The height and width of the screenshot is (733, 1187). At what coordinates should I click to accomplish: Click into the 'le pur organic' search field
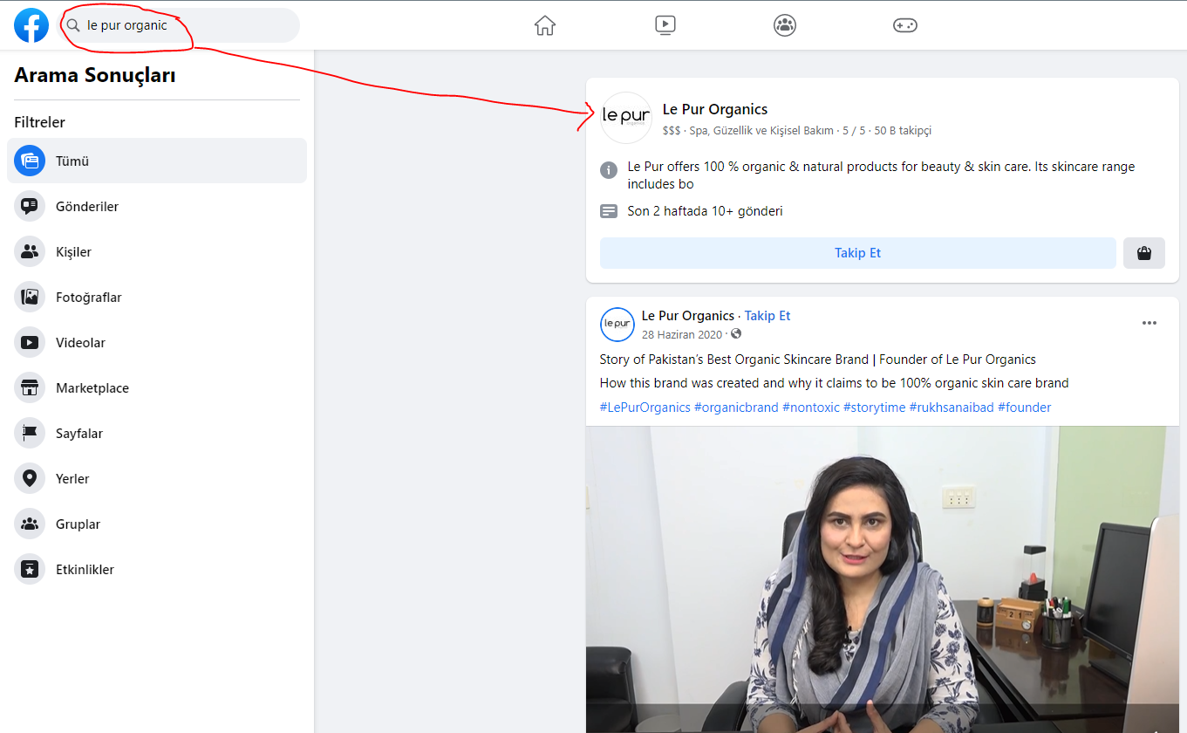[x=179, y=25]
